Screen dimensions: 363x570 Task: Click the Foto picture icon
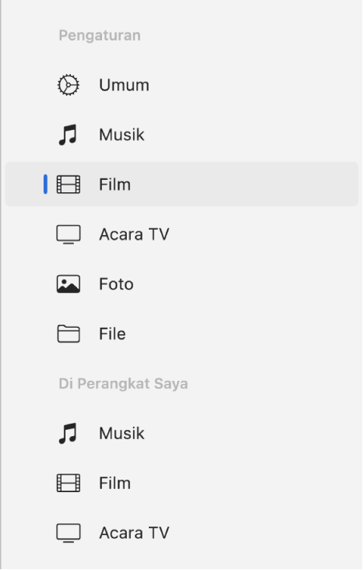click(69, 284)
